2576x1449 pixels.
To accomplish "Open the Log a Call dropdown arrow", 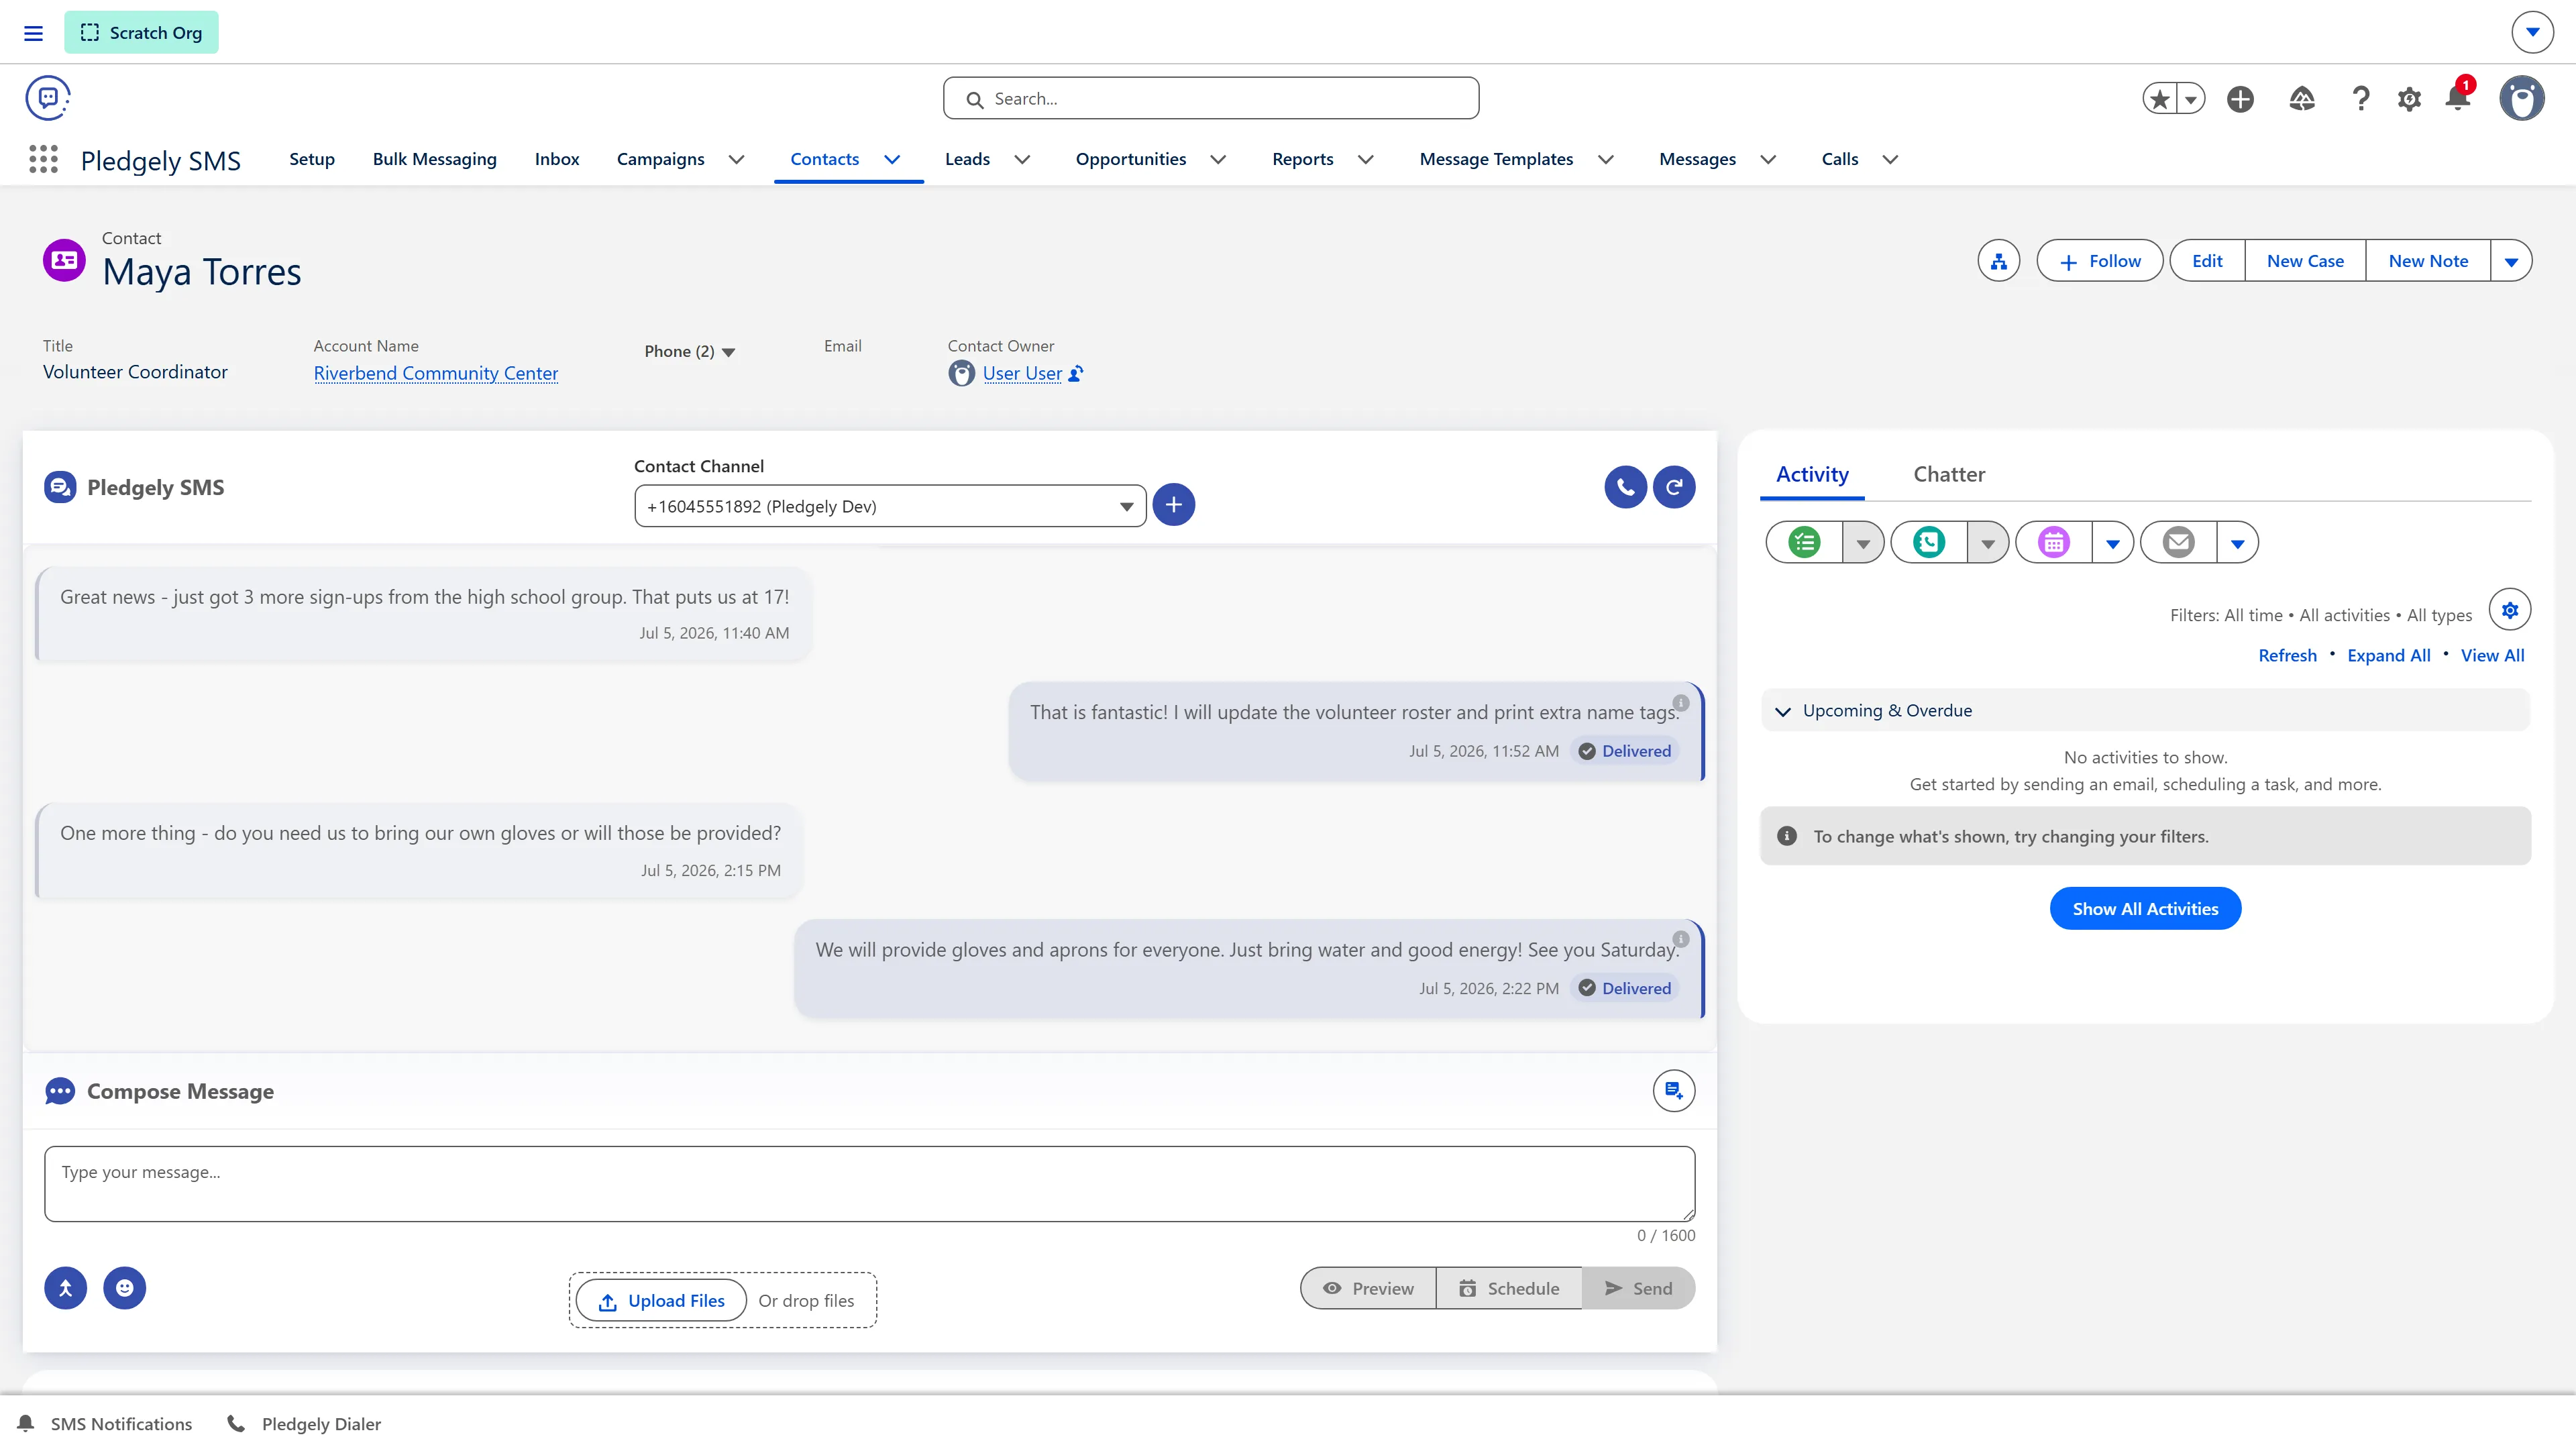I will pyautogui.click(x=1988, y=543).
